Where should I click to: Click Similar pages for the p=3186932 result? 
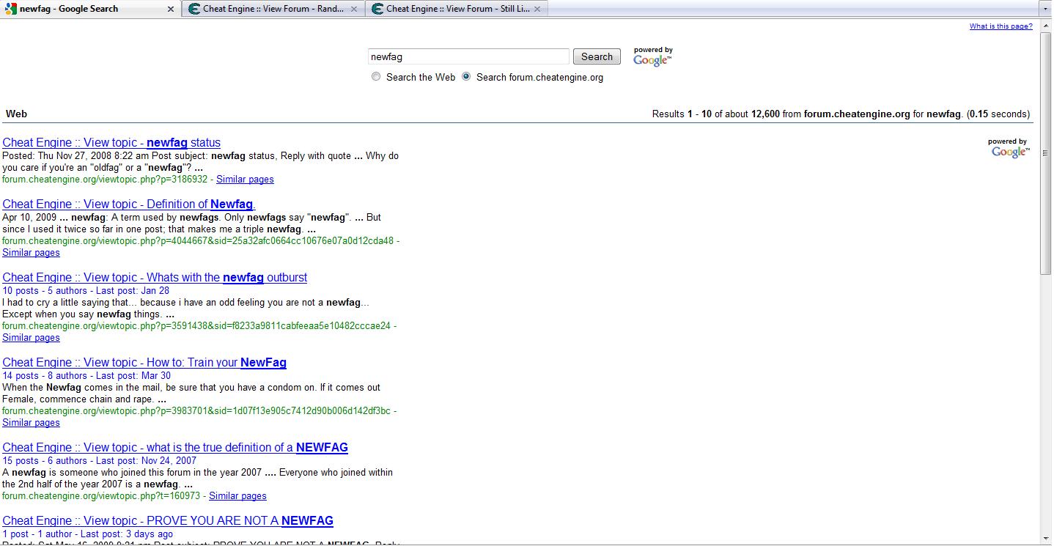245,180
